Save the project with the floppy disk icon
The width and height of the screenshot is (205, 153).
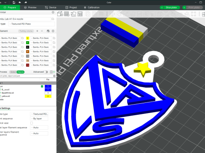coord(14,3)
